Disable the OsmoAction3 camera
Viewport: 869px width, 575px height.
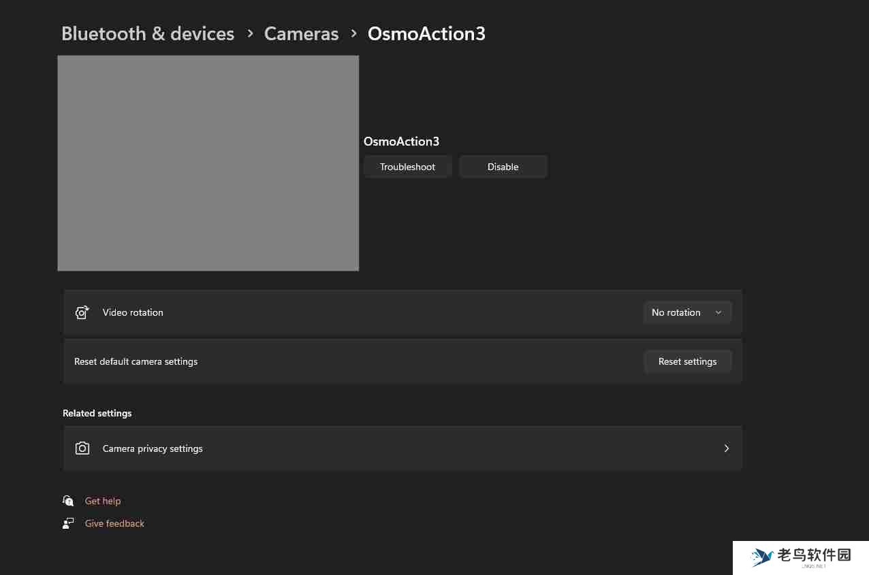[503, 167]
